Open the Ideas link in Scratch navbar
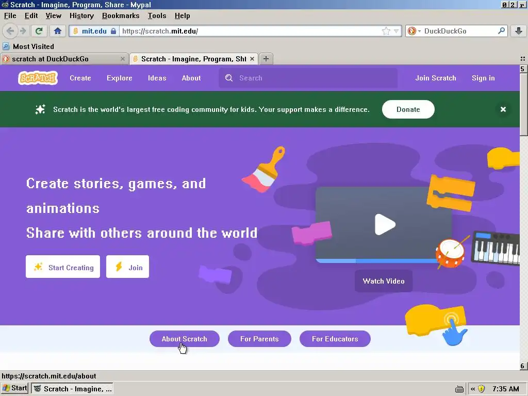528x396 pixels. pyautogui.click(x=157, y=78)
